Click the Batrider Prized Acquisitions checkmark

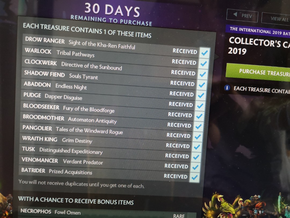(195, 177)
